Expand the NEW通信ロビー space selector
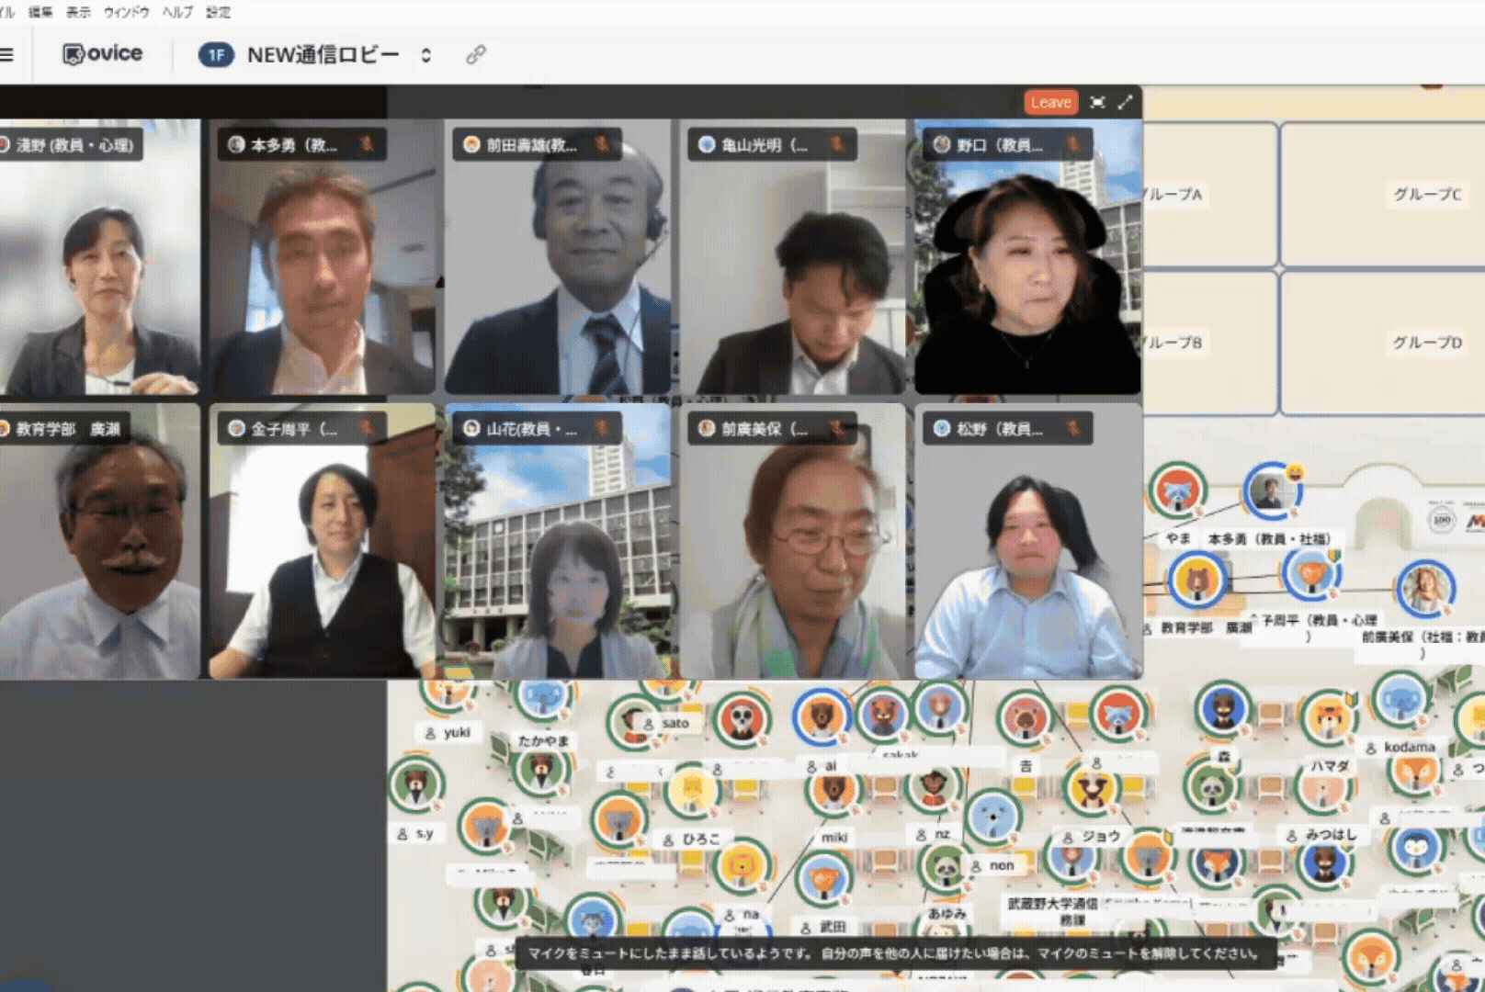 click(x=425, y=55)
